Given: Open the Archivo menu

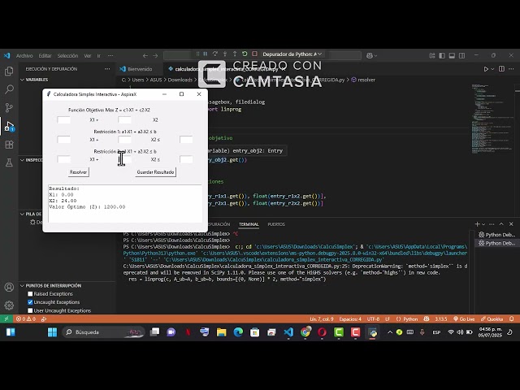Looking at the screenshot, I should coord(24,56).
